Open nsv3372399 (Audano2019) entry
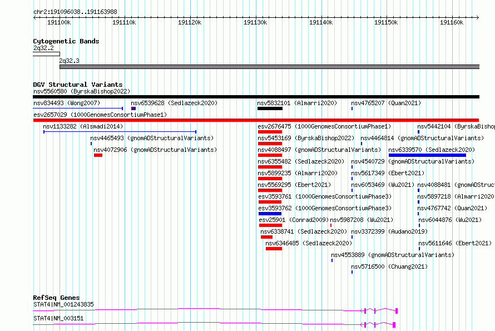This screenshot has width=495, height=331. tap(389, 232)
